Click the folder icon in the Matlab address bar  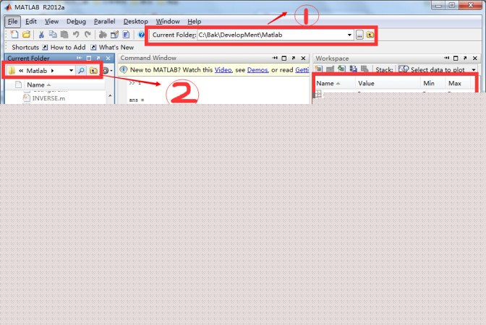coord(12,71)
